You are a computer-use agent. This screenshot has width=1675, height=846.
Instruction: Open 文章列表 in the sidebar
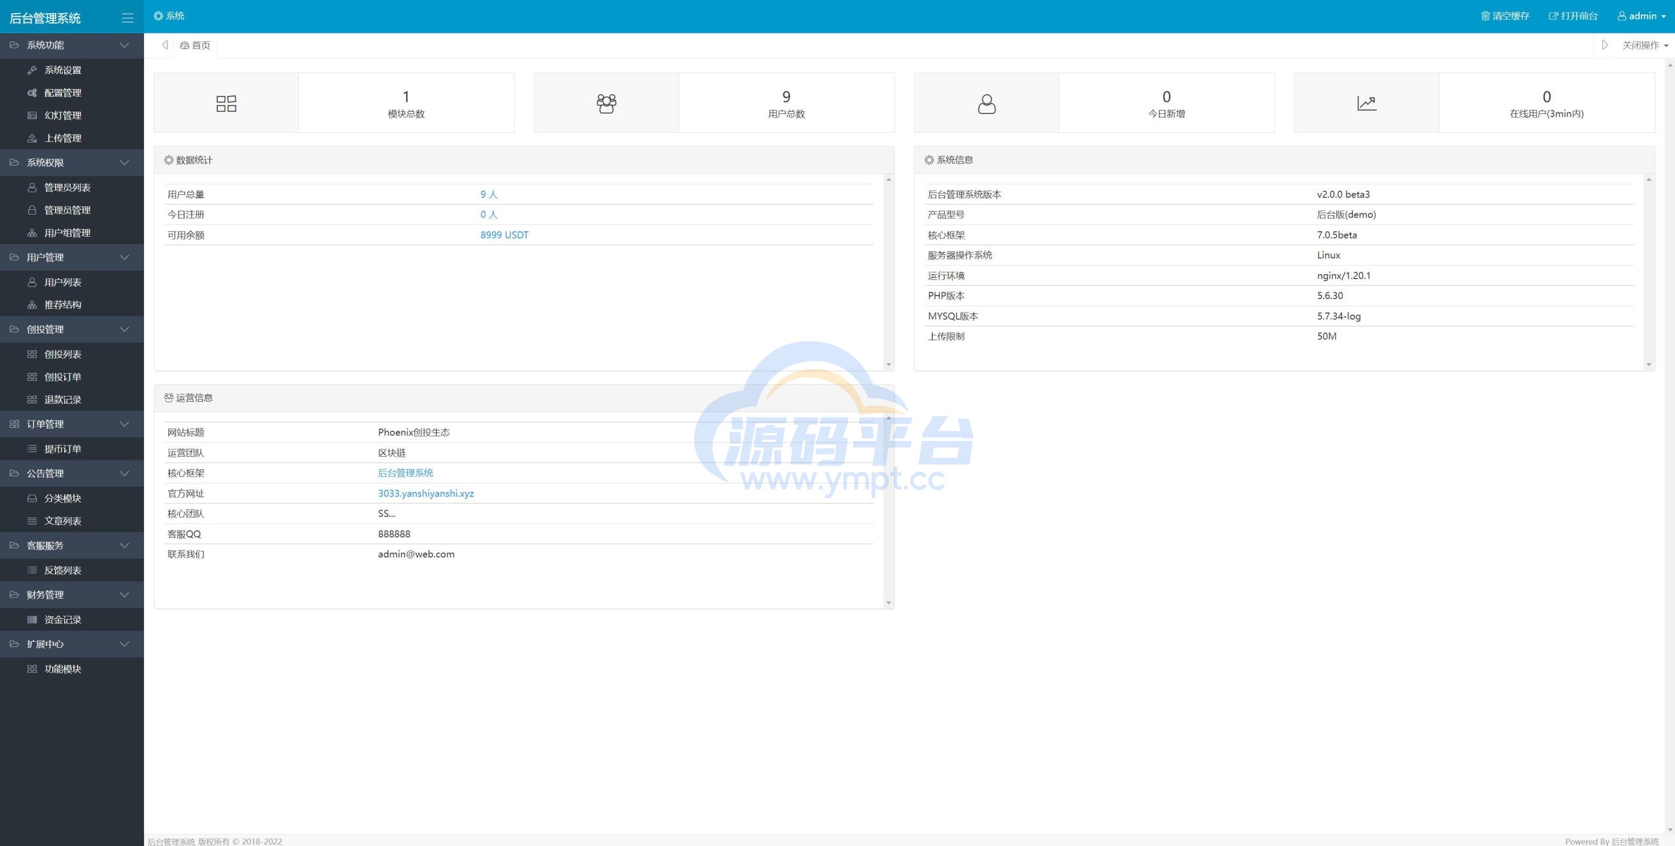tap(63, 521)
